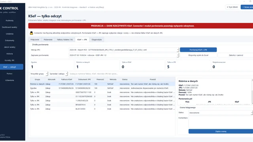Select row with document 01110226070286300
The width and height of the screenshot is (253, 142).
pyautogui.click(x=102, y=96)
